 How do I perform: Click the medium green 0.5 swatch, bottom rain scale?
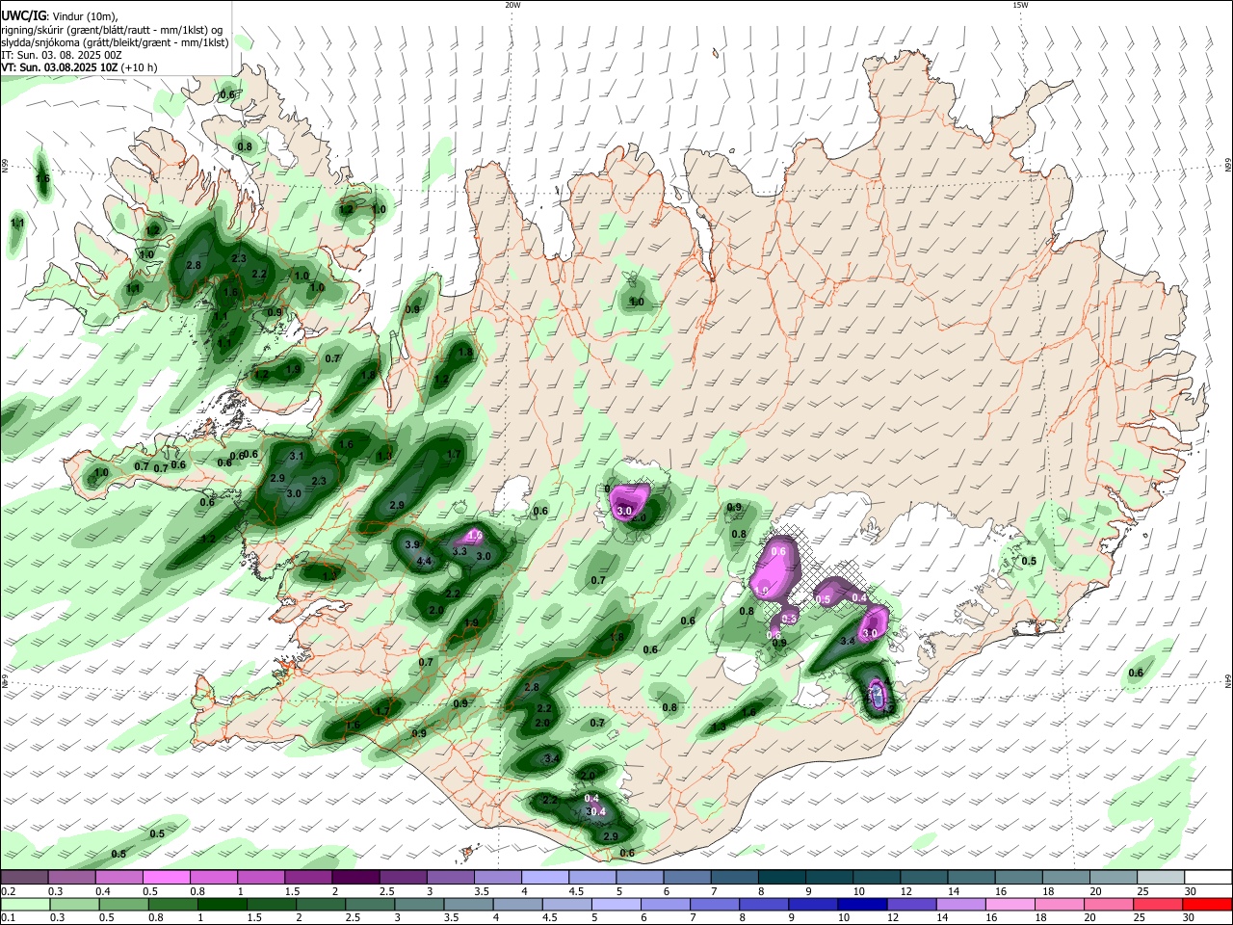[x=122, y=904]
